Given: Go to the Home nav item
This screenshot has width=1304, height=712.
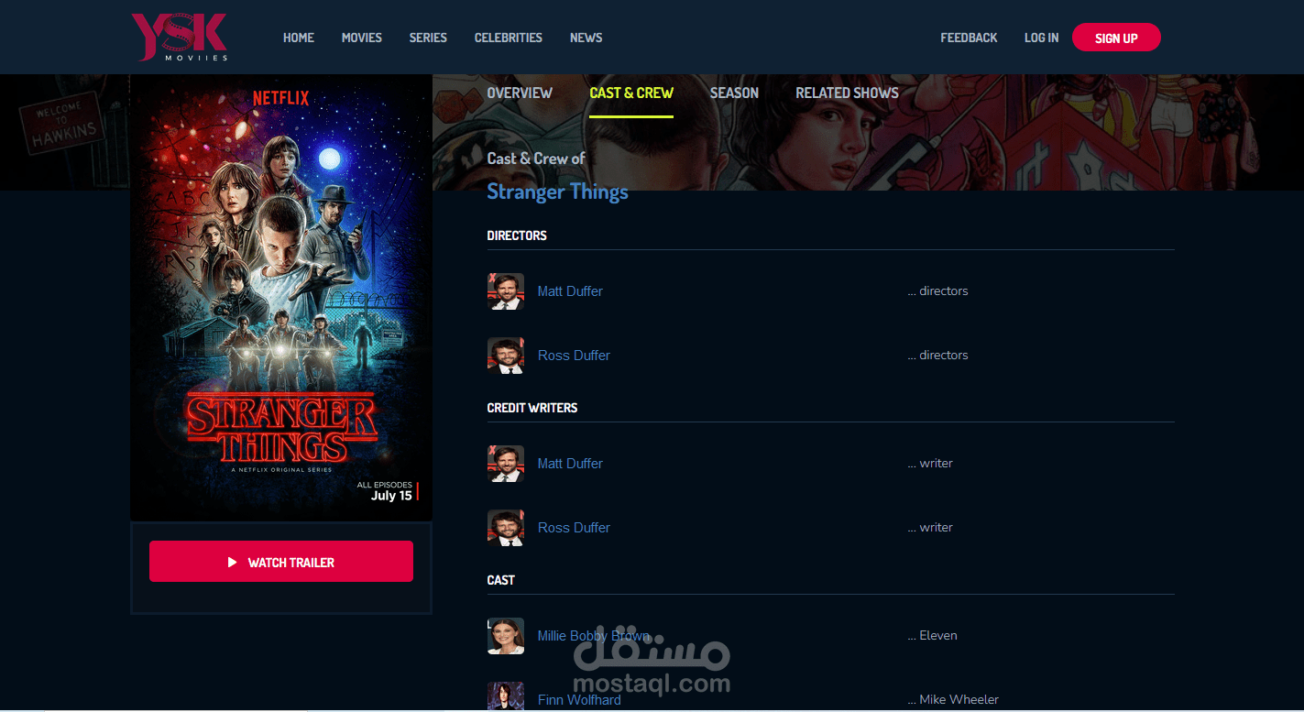Looking at the screenshot, I should [299, 38].
